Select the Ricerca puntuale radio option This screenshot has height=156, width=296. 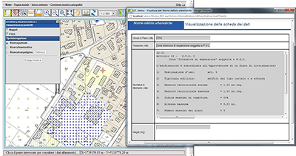pos(7,43)
